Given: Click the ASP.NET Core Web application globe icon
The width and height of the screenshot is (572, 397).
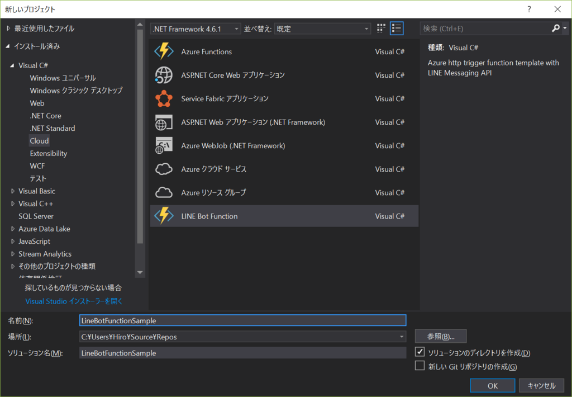Looking at the screenshot, I should point(164,75).
